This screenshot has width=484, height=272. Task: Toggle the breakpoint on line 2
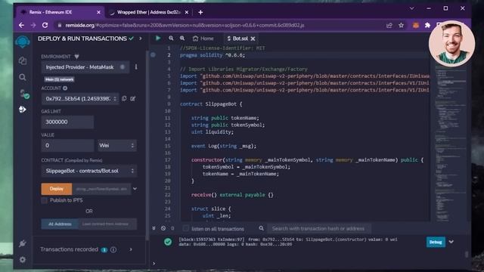click(x=153, y=55)
